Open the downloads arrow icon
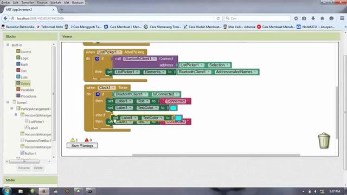Screen dimensions: 347x195 coord(313,18)
